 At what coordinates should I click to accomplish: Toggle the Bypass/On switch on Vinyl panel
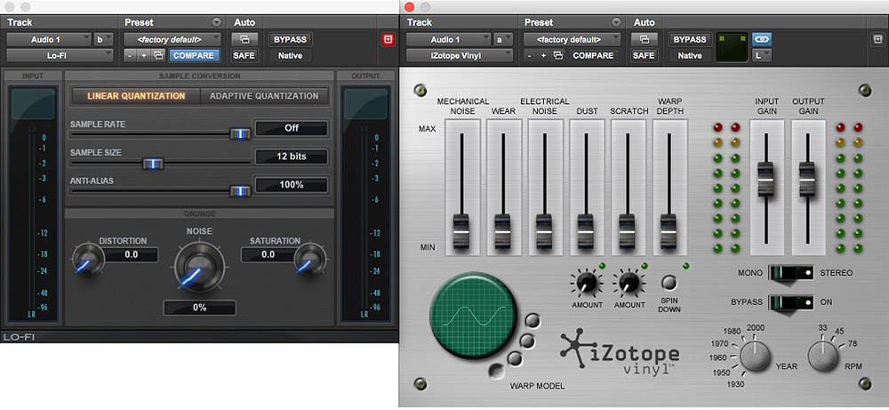[791, 302]
